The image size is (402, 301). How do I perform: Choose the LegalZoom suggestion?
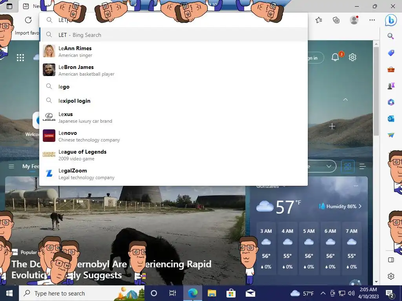pos(174,174)
